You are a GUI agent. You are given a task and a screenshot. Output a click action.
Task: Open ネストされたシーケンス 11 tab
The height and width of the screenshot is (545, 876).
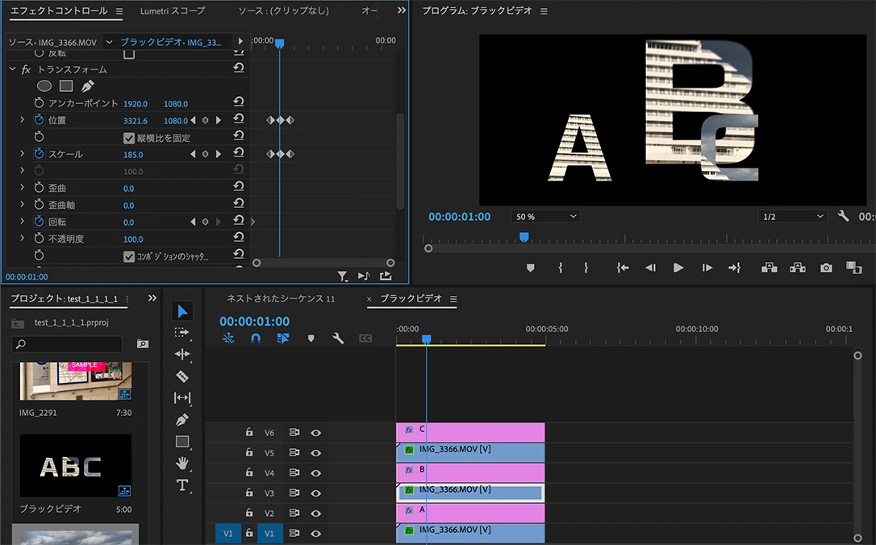(x=281, y=299)
